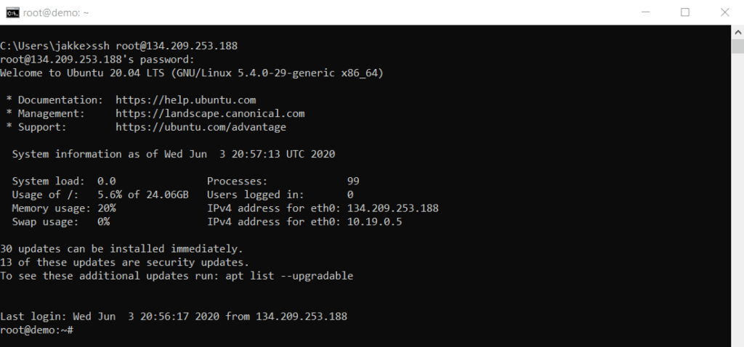Screen dimensions: 744x347
Task: Click the https://help.ubuntu.com documentation link
Action: click(185, 100)
